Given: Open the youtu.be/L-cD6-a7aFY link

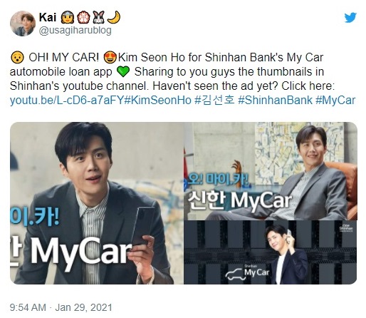Looking at the screenshot, I should (67, 100).
